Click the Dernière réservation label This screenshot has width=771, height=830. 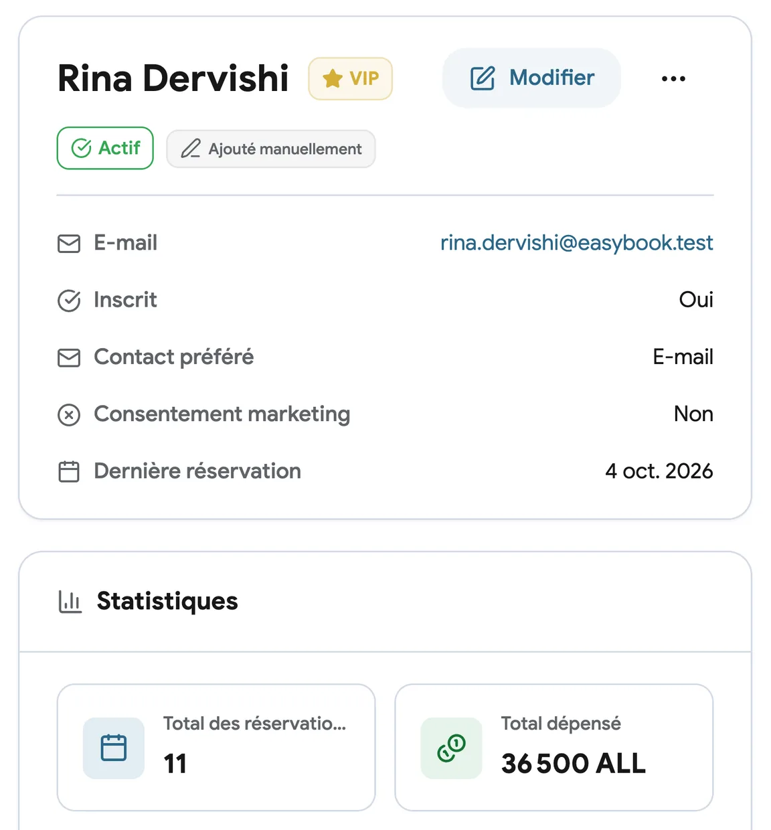point(197,471)
